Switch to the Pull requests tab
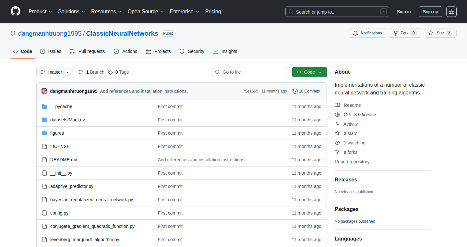The width and height of the screenshot is (467, 247). 87,51
